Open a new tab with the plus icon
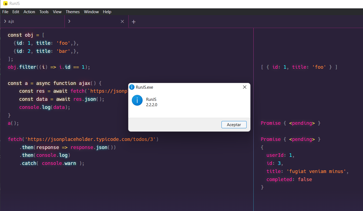The width and height of the screenshot is (363, 211). coord(133,21)
